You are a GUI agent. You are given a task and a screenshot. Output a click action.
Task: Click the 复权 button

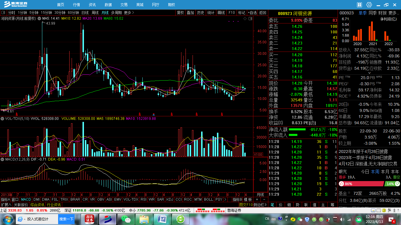(180, 13)
